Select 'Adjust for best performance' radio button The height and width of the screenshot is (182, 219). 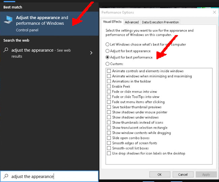(x=107, y=57)
